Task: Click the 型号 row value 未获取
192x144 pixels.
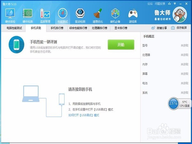Action: (185, 45)
